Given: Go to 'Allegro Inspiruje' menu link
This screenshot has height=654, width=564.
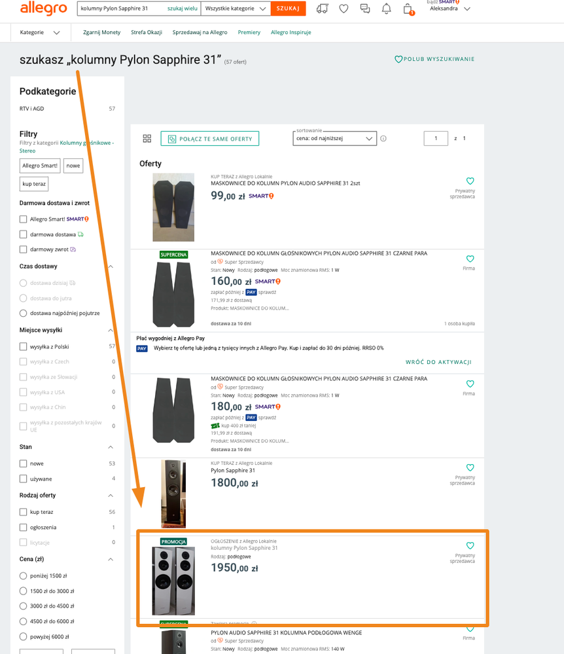Looking at the screenshot, I should tap(291, 32).
